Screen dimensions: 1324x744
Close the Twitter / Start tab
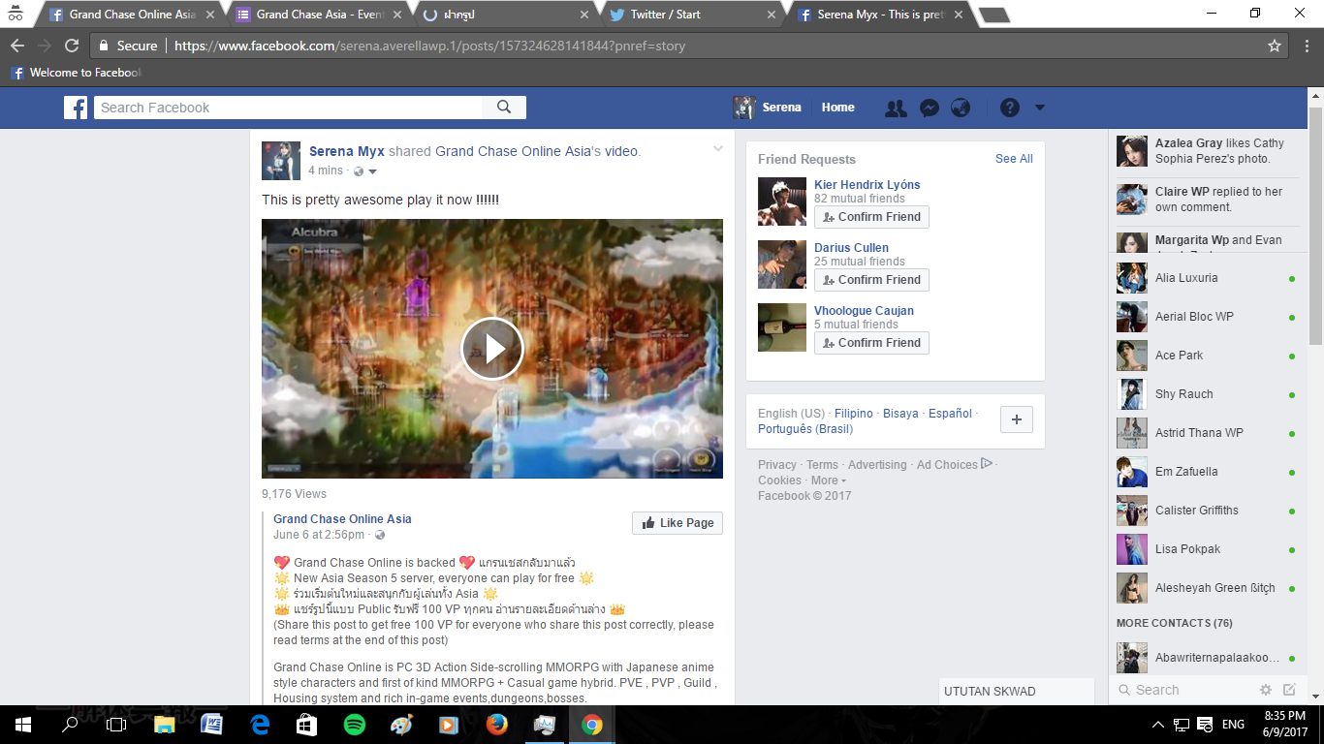[x=772, y=15]
